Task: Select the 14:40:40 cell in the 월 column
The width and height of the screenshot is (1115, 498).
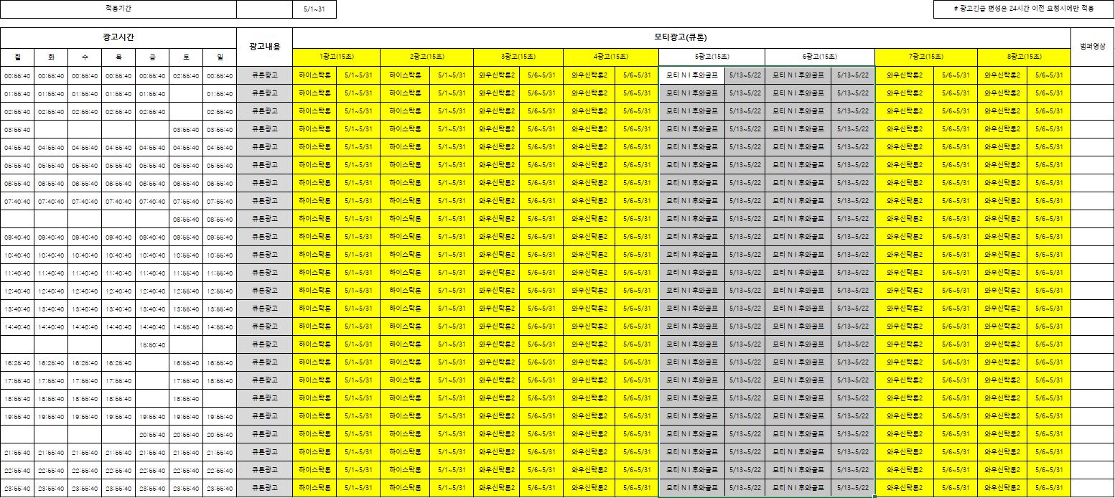Action: click(17, 326)
